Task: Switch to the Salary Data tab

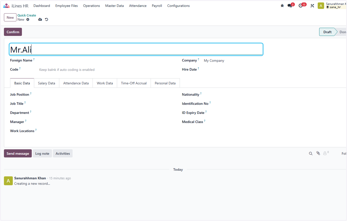Action: point(47,83)
